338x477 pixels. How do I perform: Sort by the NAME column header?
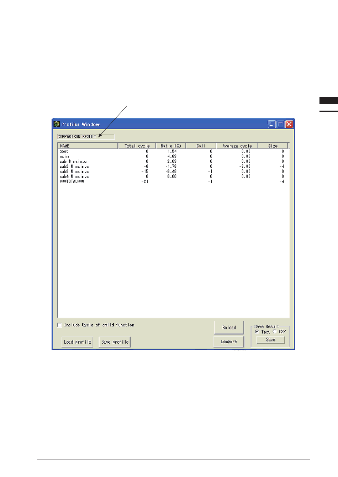(x=88, y=146)
